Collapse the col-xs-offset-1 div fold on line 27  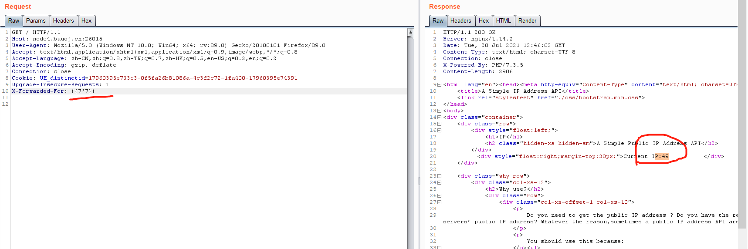(x=439, y=202)
